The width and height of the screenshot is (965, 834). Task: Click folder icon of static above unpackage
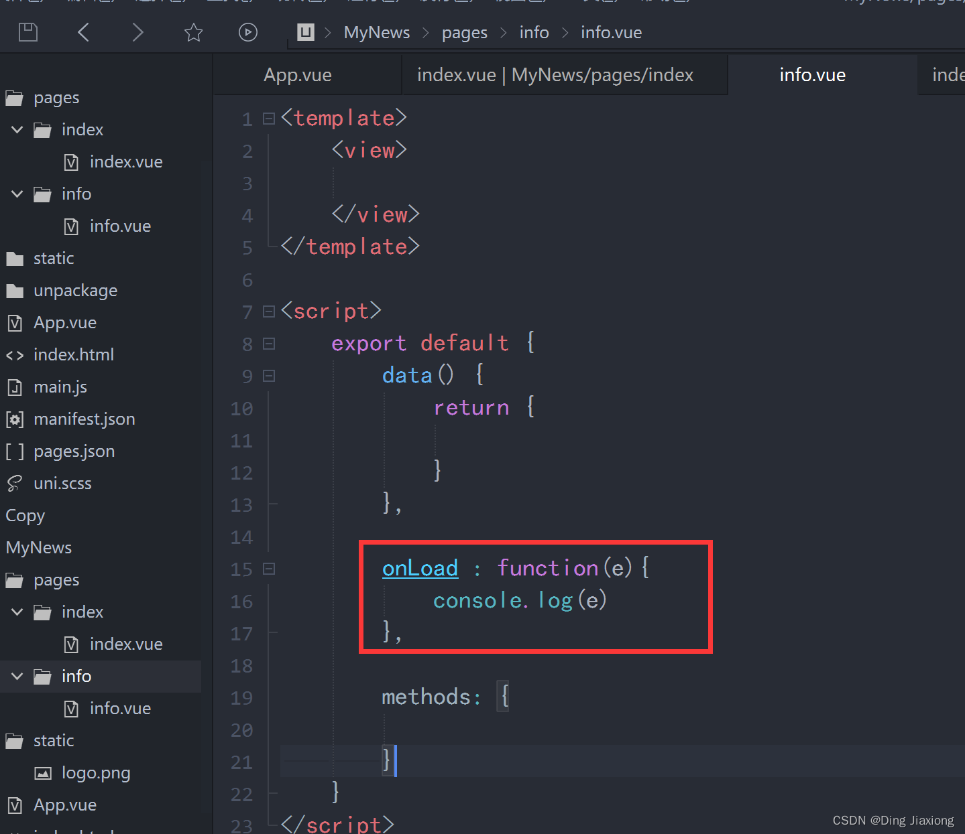(x=15, y=259)
